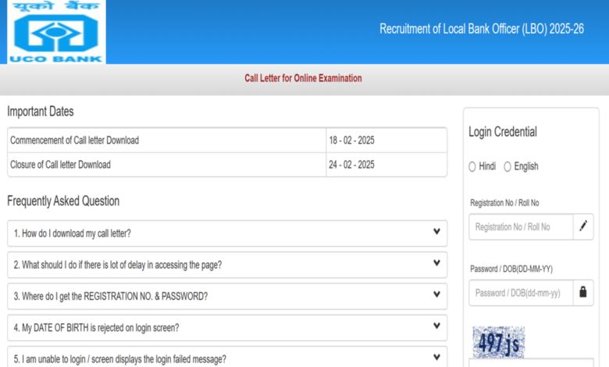Click the 'Password / DOB(DD-MM-YY)' field label

tap(511, 269)
